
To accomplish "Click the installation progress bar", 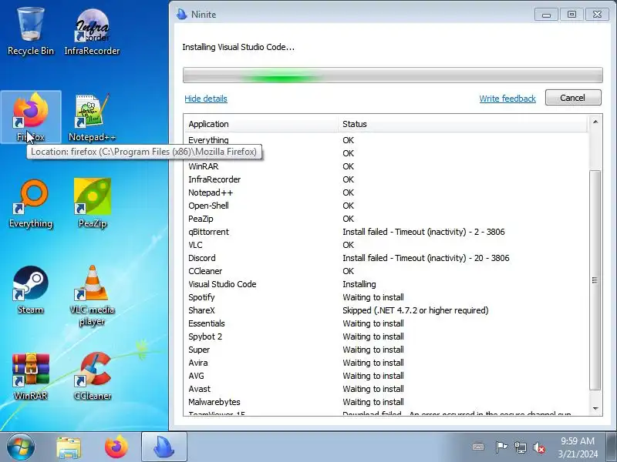I will point(393,75).
